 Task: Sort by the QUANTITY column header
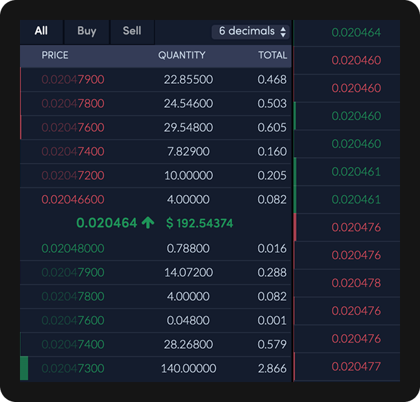(181, 55)
